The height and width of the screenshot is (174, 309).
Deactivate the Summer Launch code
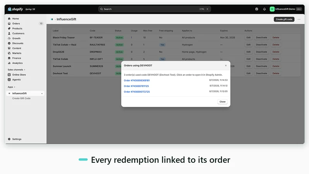pos(261,66)
